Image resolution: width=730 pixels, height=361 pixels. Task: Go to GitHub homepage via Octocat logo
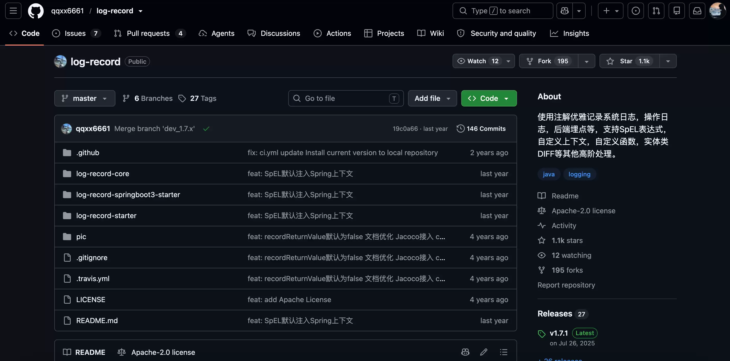click(x=36, y=11)
